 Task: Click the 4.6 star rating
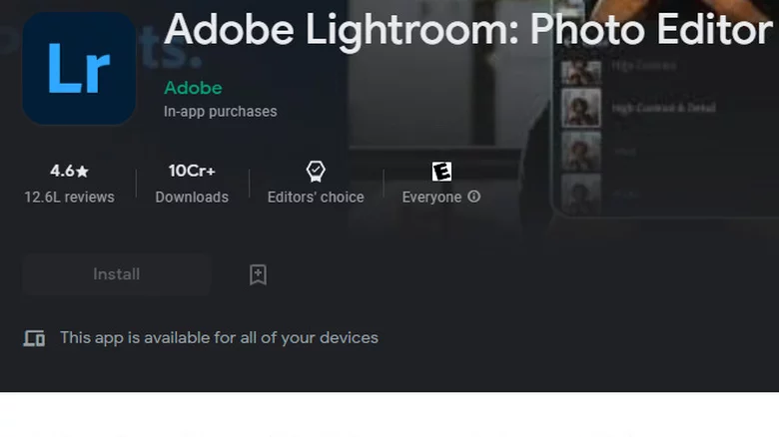[x=69, y=171]
